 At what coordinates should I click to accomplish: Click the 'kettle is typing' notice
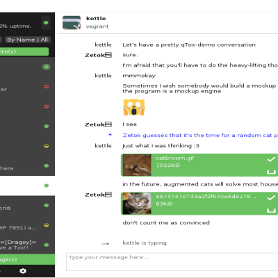pyautogui.click(x=145, y=243)
